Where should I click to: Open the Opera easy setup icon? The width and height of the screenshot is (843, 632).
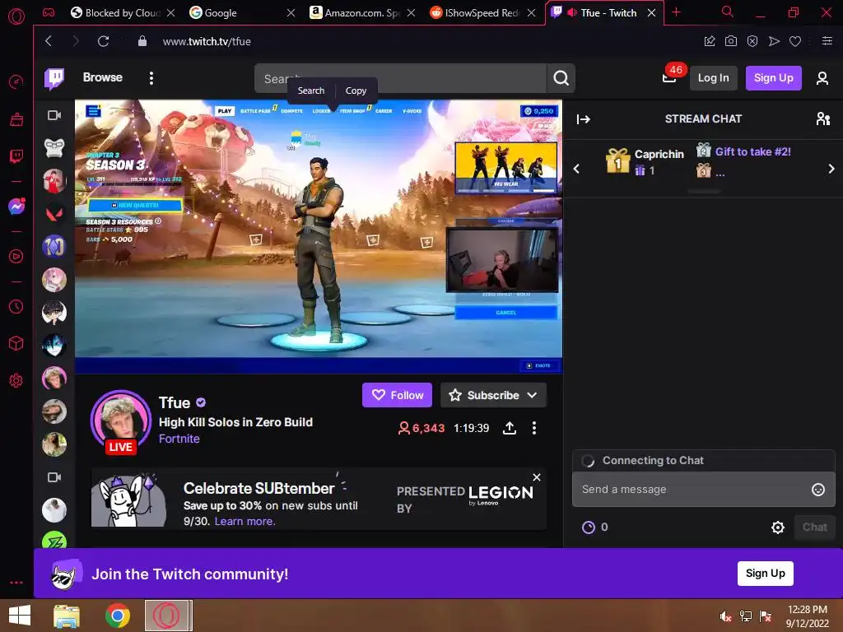pyautogui.click(x=827, y=41)
